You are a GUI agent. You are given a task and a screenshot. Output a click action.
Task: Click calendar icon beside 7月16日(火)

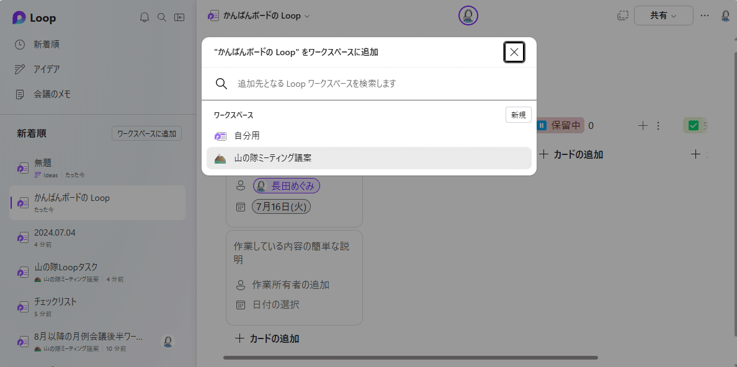click(240, 207)
